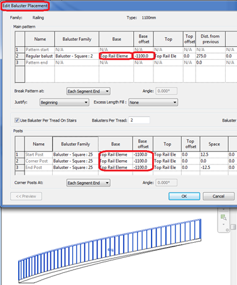Open the Break Pattern at dropdown
The width and height of the screenshot is (237, 285).
(x=89, y=91)
